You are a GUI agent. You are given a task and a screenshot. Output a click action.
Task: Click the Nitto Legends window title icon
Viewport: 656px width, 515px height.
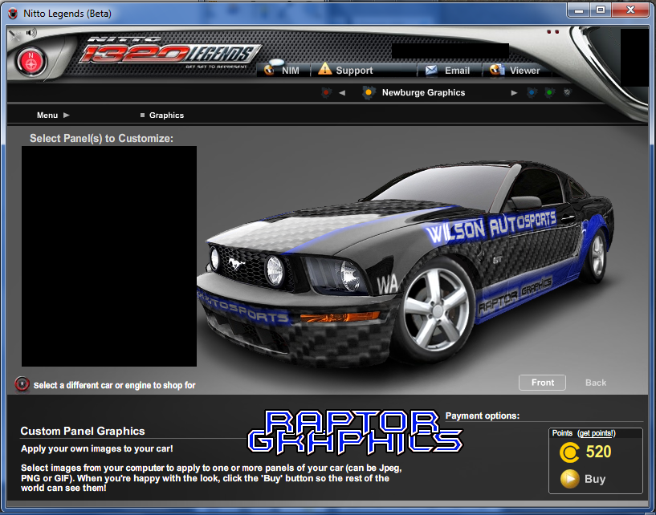click(13, 14)
